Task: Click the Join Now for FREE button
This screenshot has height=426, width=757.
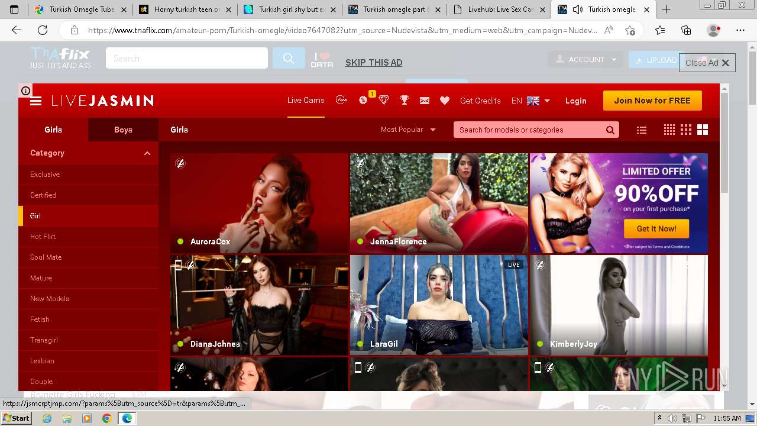Action: (652, 101)
